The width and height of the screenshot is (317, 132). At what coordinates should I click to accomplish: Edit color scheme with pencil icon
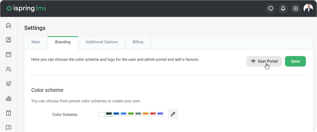coord(173,114)
